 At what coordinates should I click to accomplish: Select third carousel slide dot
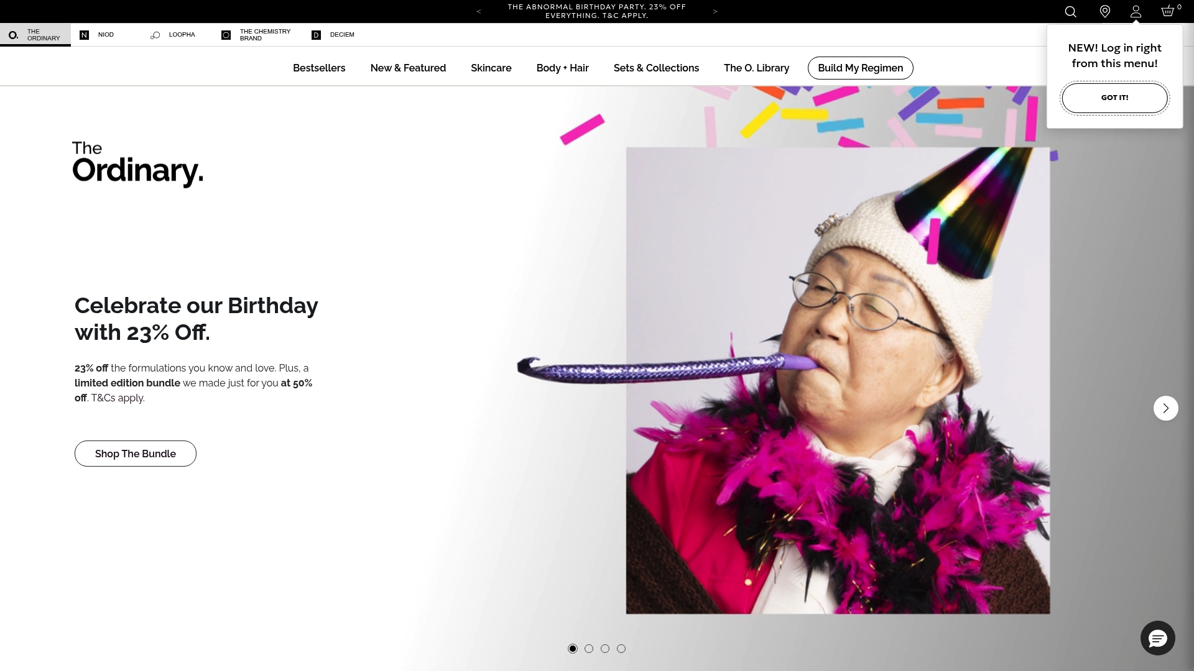coord(605,649)
